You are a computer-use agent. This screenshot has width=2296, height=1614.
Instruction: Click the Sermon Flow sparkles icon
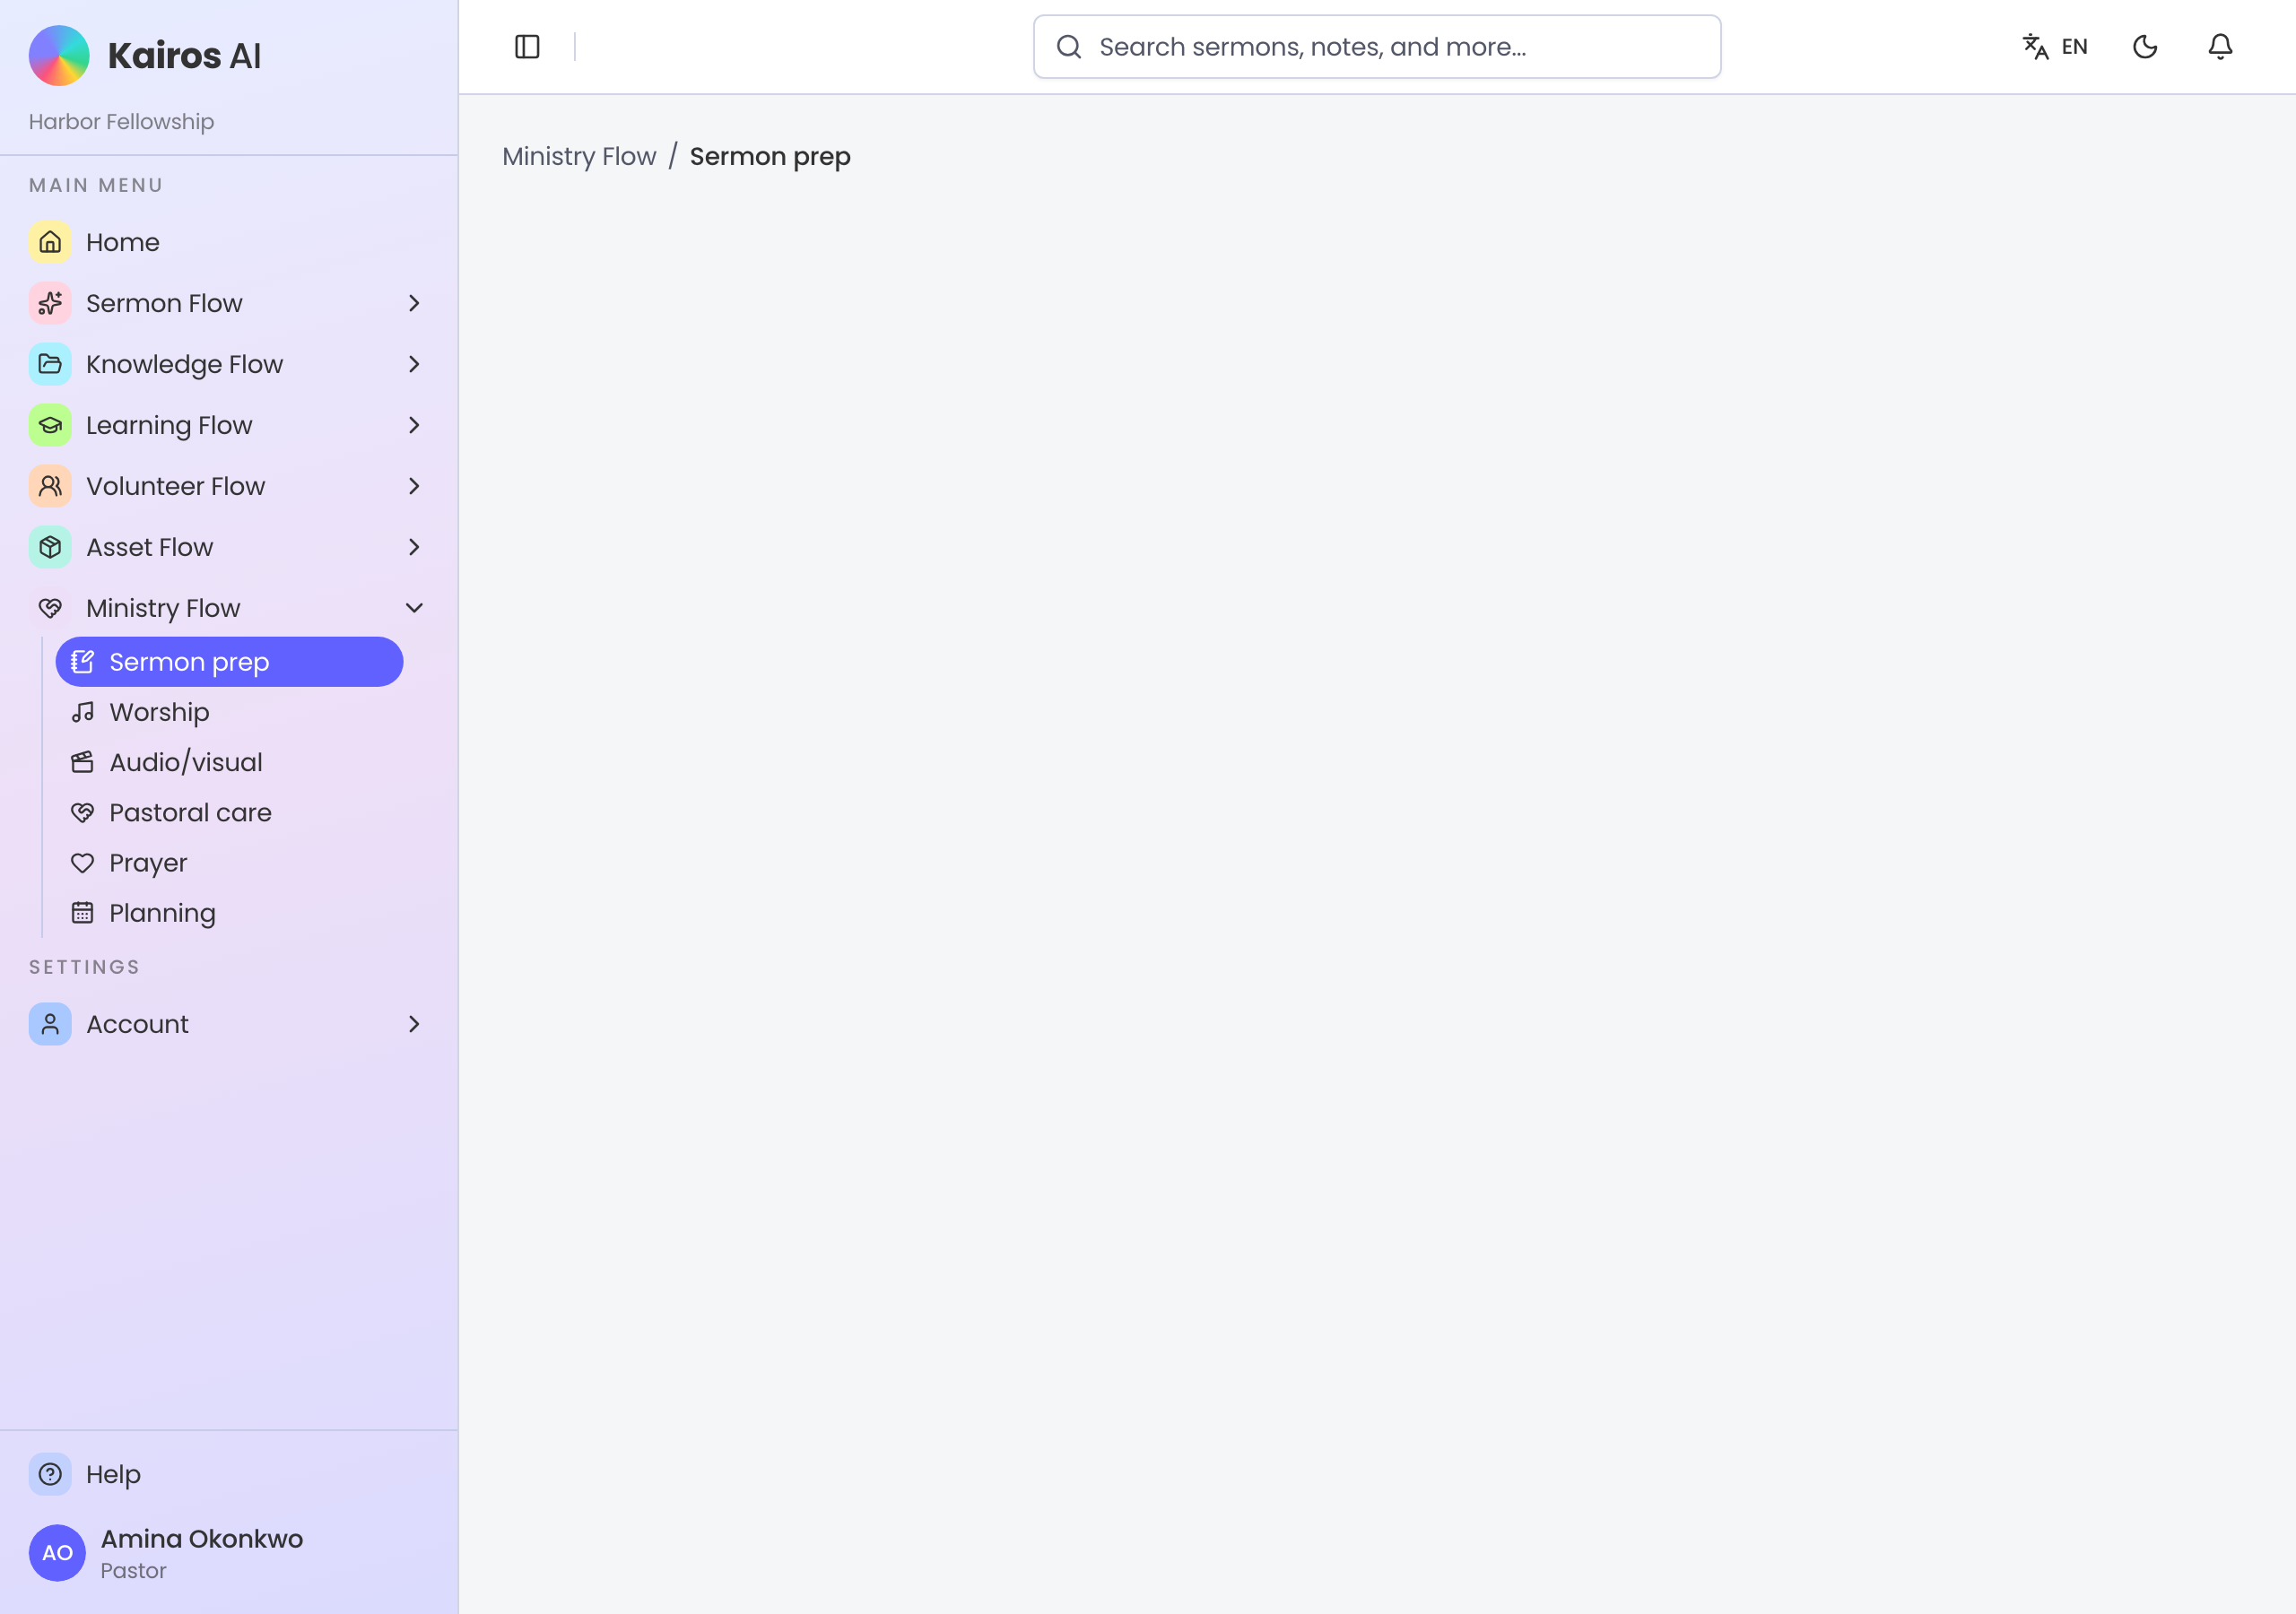pos(50,303)
